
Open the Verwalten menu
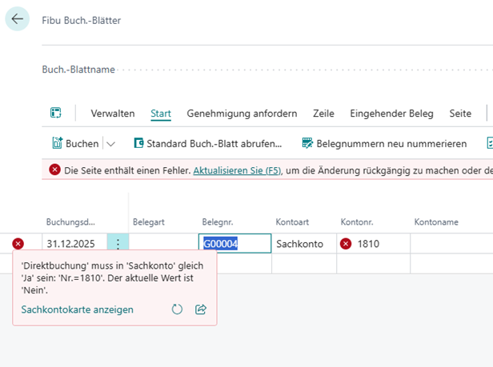113,113
